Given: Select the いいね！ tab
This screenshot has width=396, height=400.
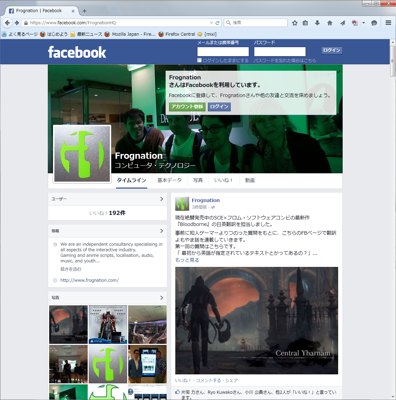Looking at the screenshot, I should point(223,180).
